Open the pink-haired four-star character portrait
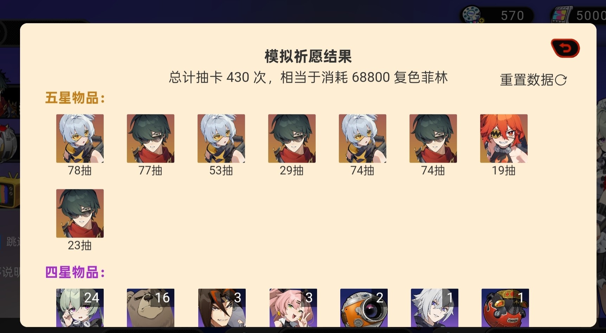This screenshot has height=333, width=606. 293,308
